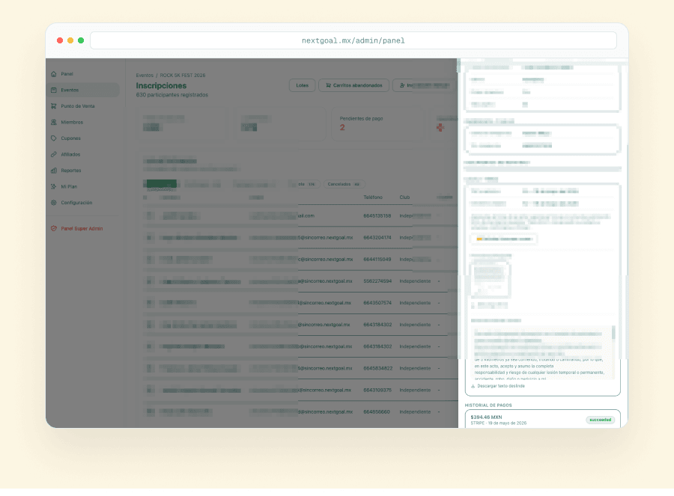Click phone number 5562274594

pos(377,281)
